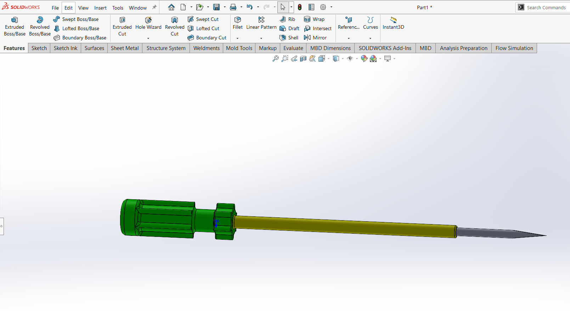Select the Lofted Cut tool
The image size is (570, 311).
click(204, 28)
